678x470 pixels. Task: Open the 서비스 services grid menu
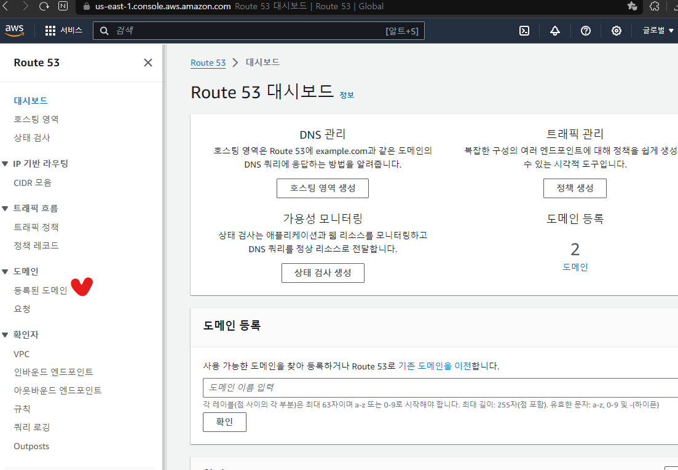click(63, 30)
